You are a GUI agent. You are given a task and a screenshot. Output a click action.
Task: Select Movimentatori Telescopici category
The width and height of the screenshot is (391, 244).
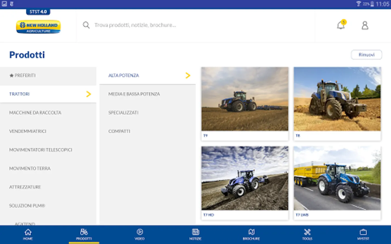click(x=48, y=150)
